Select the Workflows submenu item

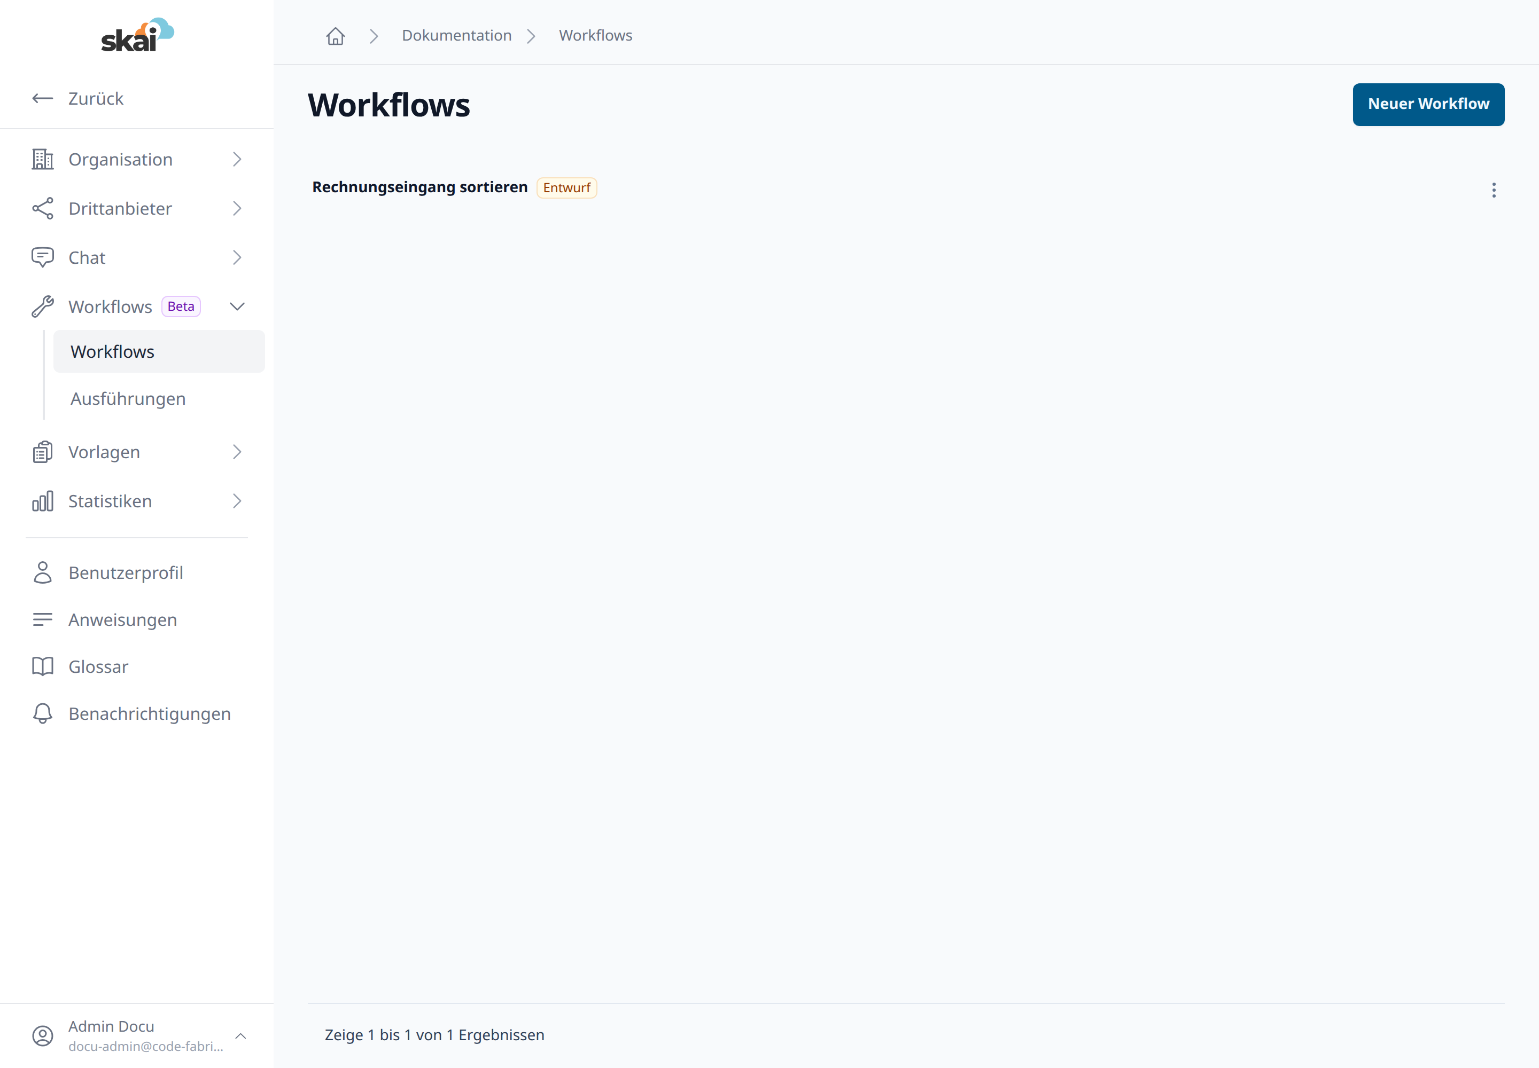tap(159, 351)
